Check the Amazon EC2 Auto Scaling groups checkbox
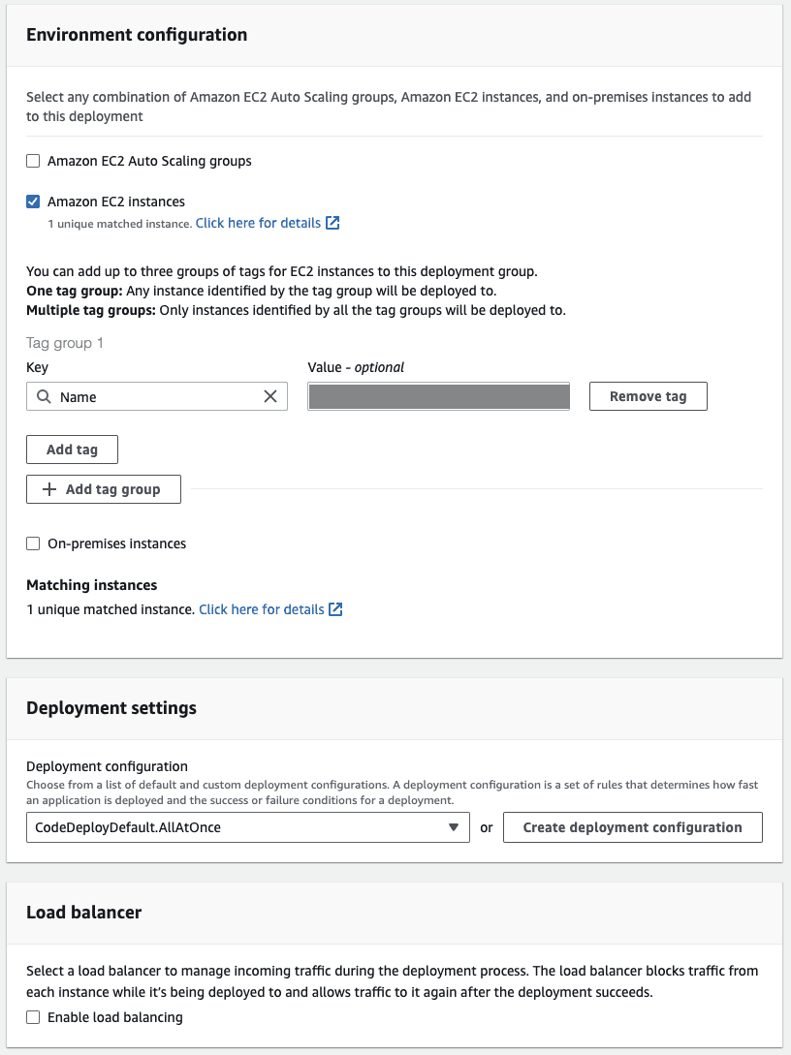The width and height of the screenshot is (791, 1055). tap(34, 161)
